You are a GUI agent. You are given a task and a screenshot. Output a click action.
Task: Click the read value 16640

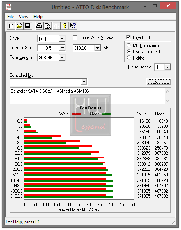point(162,121)
